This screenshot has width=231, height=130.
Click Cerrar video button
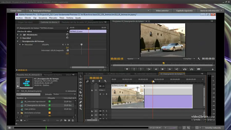coord(16,10)
